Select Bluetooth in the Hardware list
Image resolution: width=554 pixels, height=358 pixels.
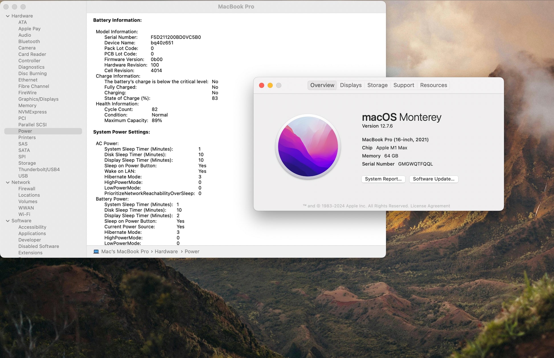(29, 41)
